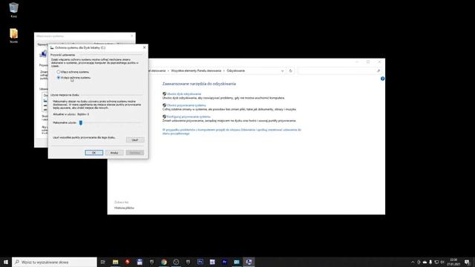Viewport: 475px width, 267px height.
Task: Click the shield icon beside 'Utwórz dysk odzyskiwania'
Action: 164,94
